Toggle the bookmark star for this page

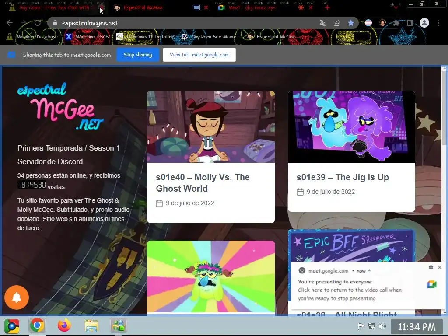(x=351, y=23)
